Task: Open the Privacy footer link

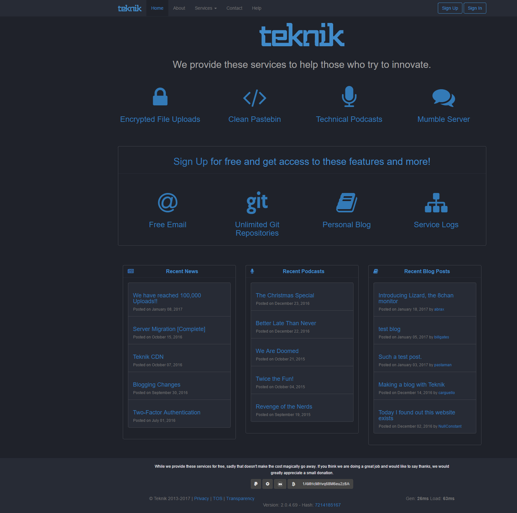Action: [x=201, y=498]
